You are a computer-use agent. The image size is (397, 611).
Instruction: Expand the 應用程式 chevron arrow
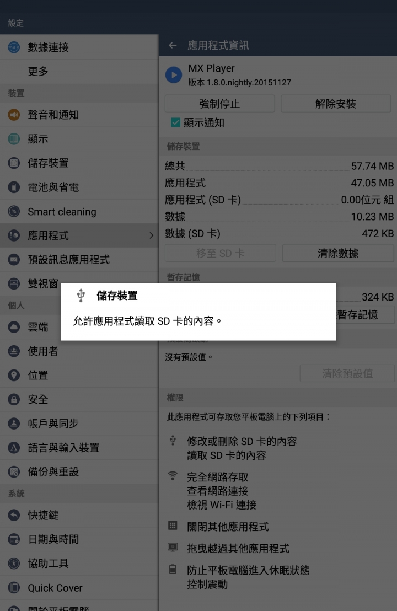coord(152,235)
